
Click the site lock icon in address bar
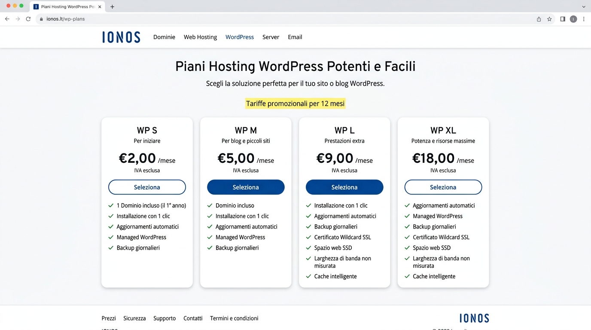(42, 19)
